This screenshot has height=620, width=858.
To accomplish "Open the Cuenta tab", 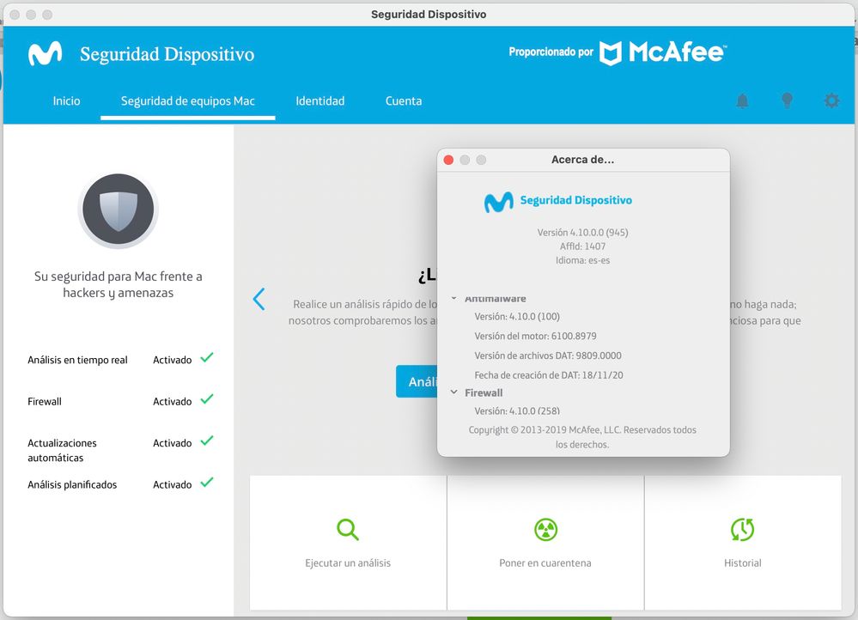I will pyautogui.click(x=403, y=100).
